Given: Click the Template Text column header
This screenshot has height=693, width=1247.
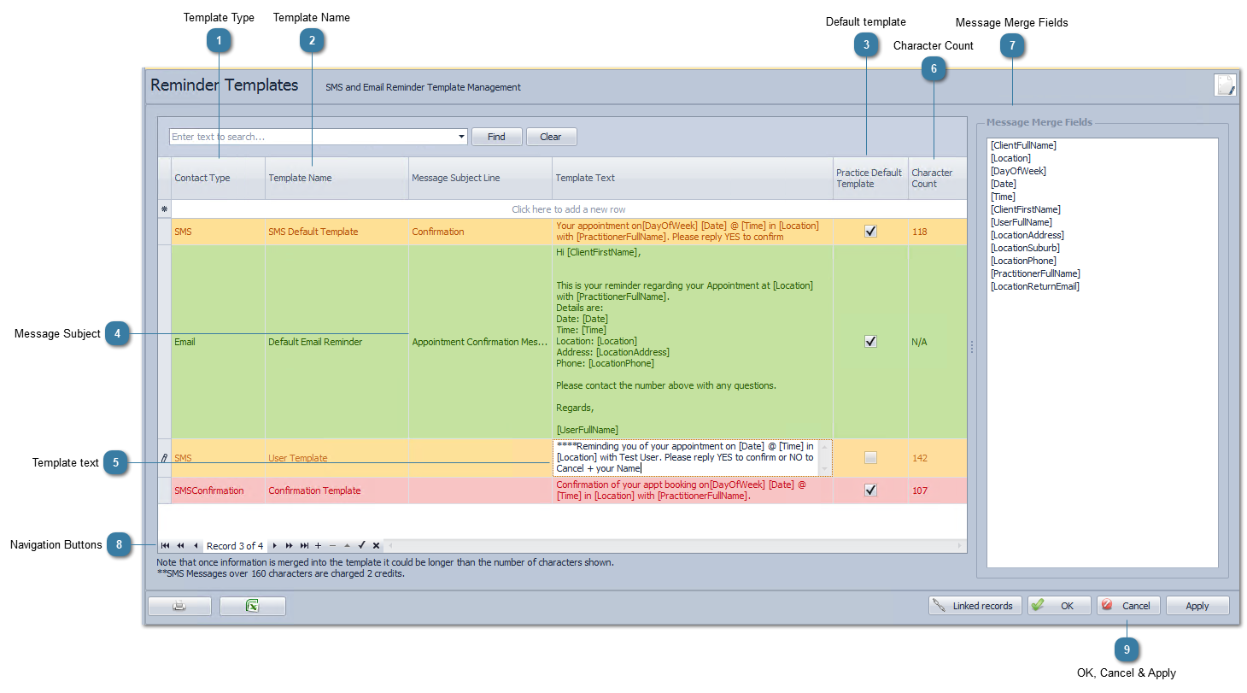Looking at the screenshot, I should (692, 178).
